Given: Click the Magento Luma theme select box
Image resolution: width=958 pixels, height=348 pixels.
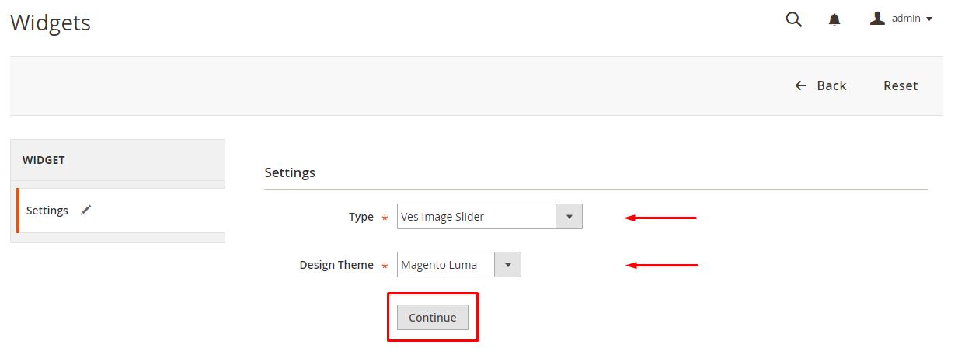Looking at the screenshot, I should pyautogui.click(x=445, y=265).
